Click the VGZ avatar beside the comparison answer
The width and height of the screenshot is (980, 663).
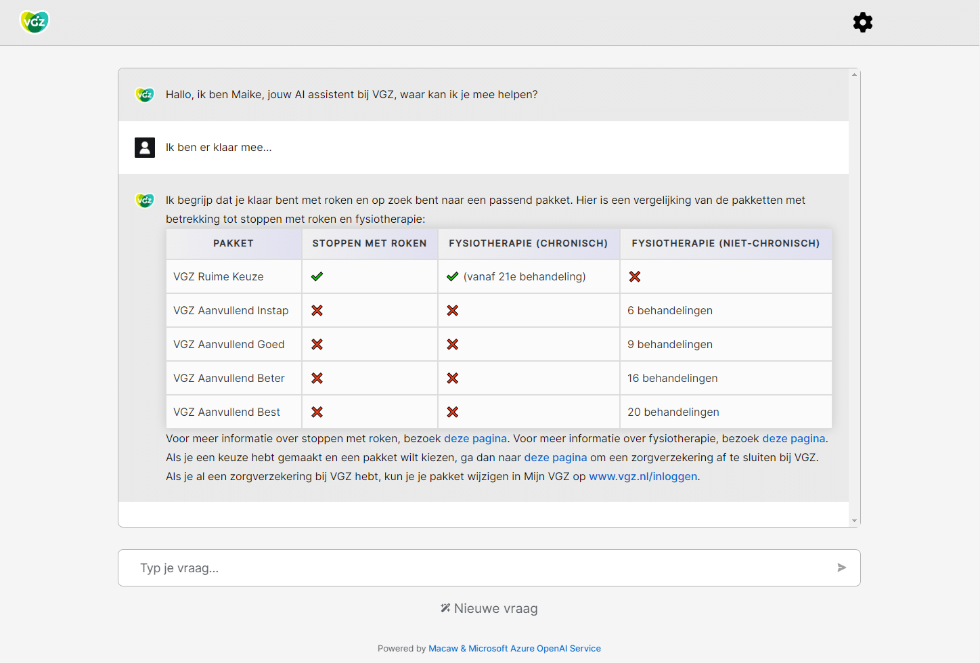tap(145, 200)
